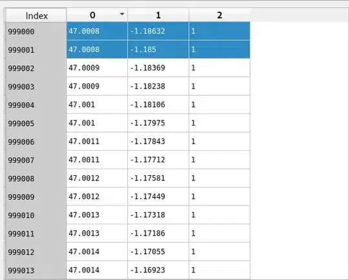Select row index 999003
The width and height of the screenshot is (349, 280).
coord(36,87)
